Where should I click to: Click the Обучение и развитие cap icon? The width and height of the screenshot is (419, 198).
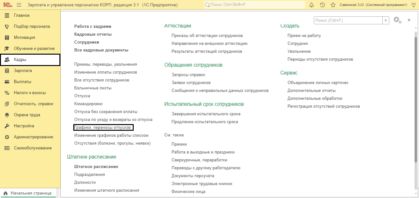(x=7, y=49)
